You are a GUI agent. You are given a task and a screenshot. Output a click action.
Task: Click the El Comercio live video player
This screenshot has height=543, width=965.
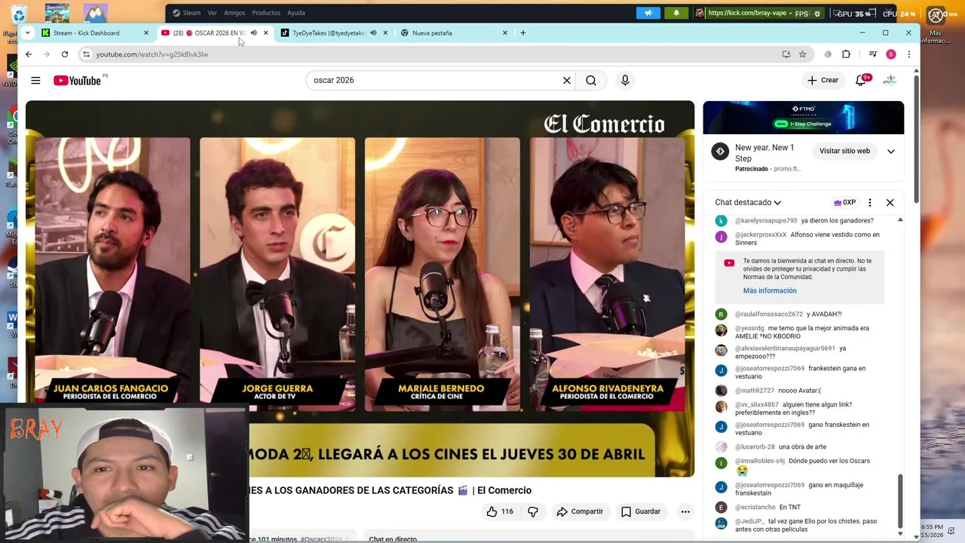pyautogui.click(x=360, y=289)
